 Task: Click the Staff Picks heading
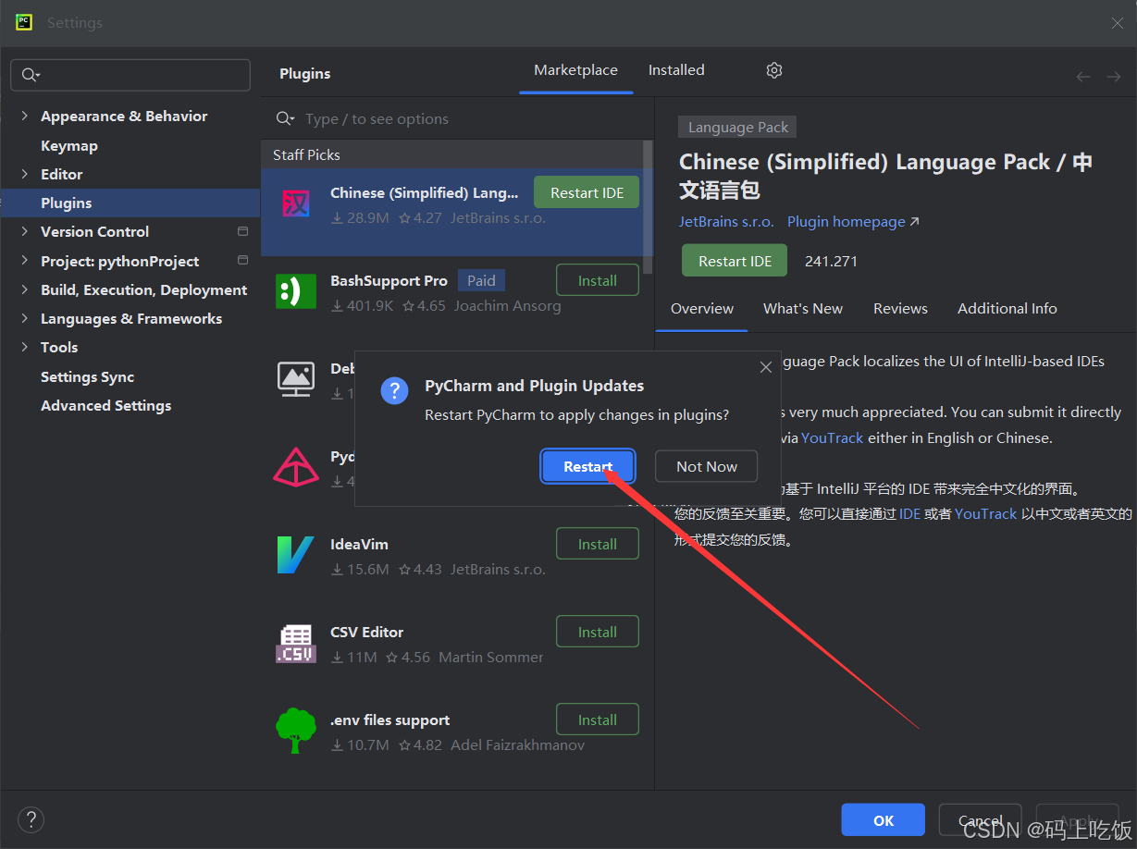tap(306, 154)
